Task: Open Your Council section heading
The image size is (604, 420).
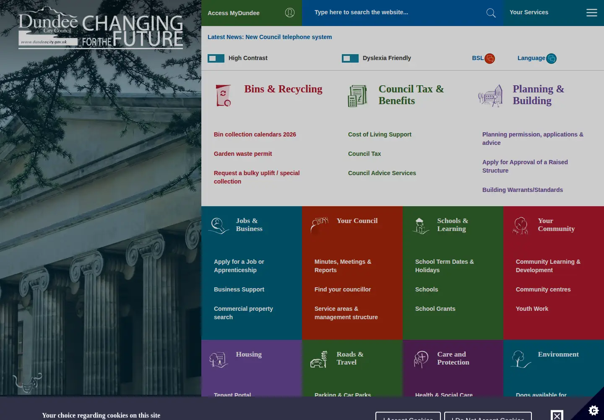Action: [x=357, y=221]
